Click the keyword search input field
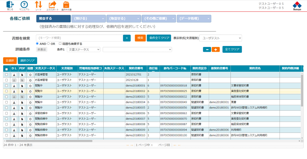 click(79, 38)
